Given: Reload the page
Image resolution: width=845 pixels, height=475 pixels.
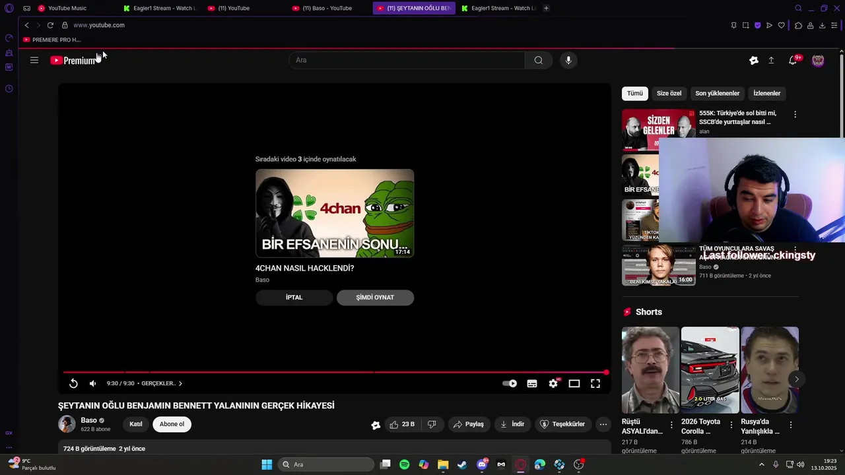Looking at the screenshot, I should coord(50,25).
